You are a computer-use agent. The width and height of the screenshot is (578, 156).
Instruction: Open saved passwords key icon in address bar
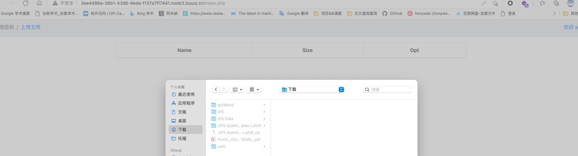(x=483, y=3)
